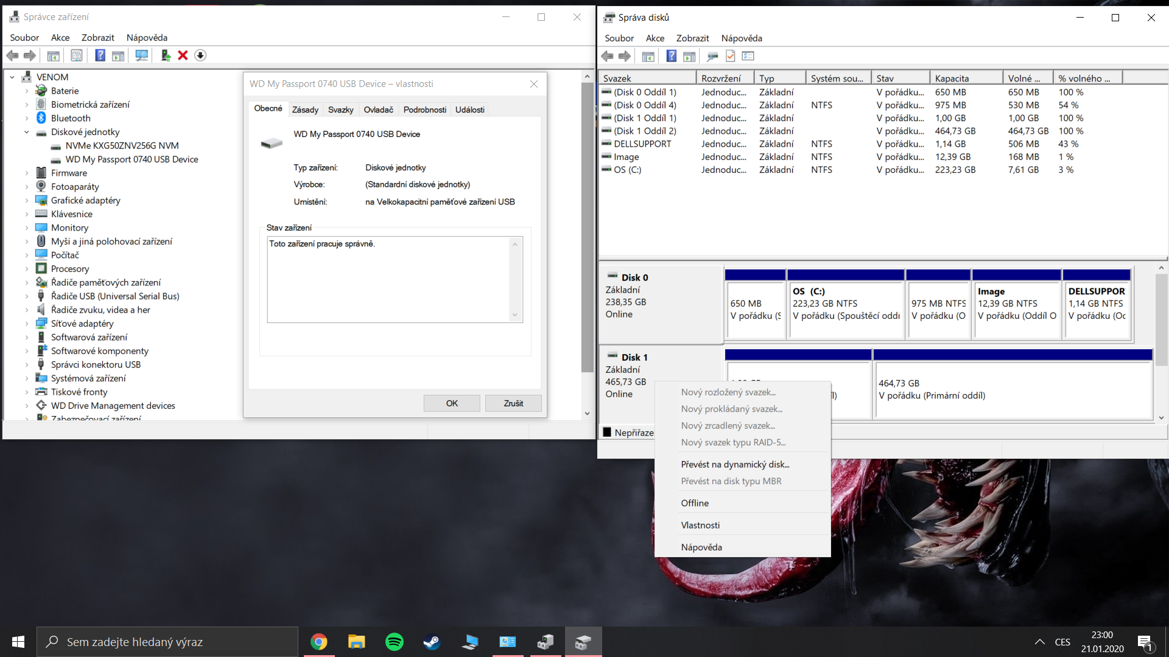Choose Převést na dynamický disk from context menu
1169x657 pixels.
pyautogui.click(x=735, y=464)
